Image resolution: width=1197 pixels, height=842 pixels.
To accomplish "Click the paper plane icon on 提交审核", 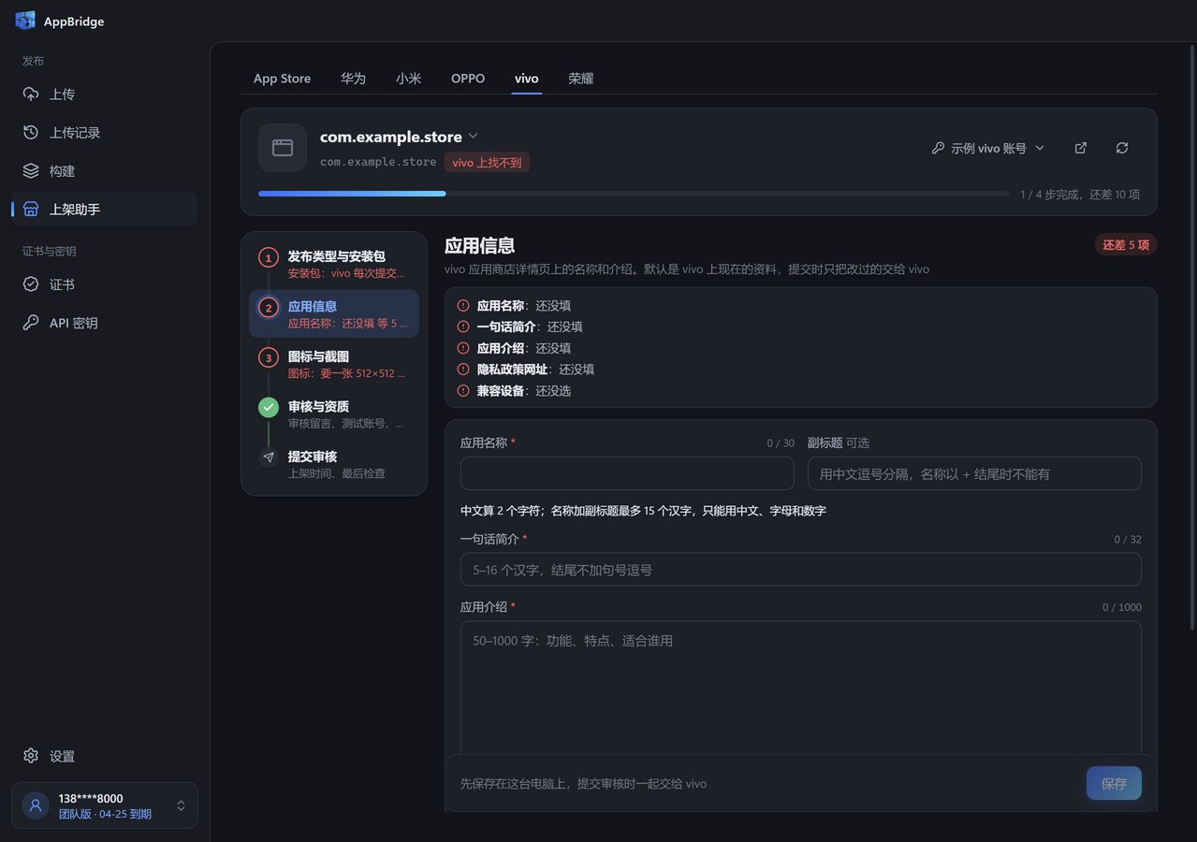I will coord(269,457).
